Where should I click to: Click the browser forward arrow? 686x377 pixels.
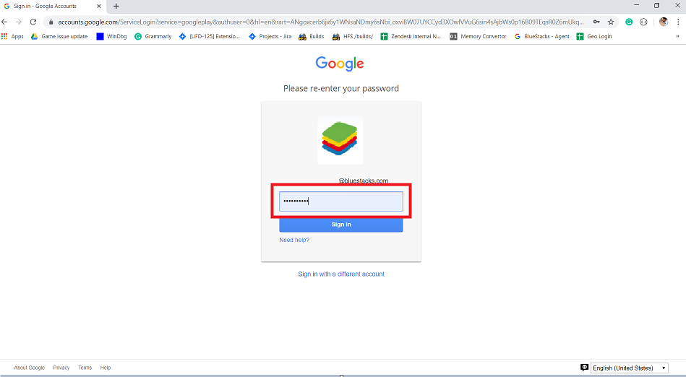18,22
